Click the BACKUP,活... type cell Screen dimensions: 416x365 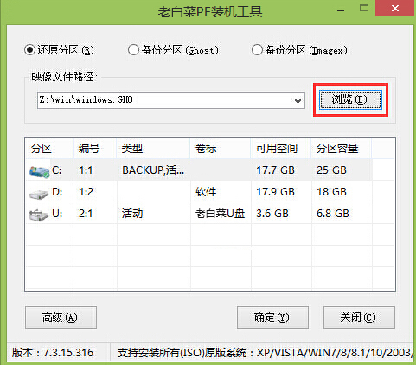pos(153,170)
